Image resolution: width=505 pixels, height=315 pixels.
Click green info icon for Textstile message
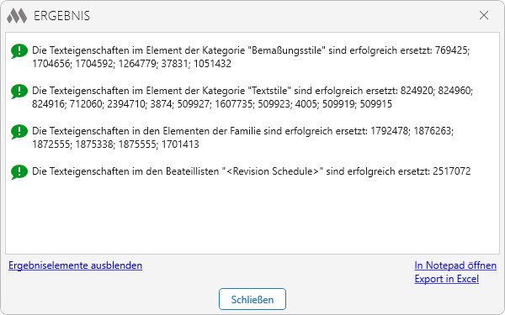19,92
